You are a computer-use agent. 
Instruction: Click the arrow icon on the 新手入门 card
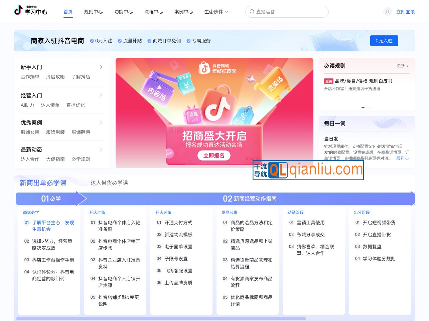101,67
